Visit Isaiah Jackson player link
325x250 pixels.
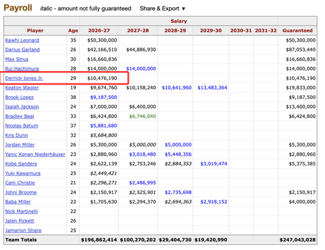point(22,107)
